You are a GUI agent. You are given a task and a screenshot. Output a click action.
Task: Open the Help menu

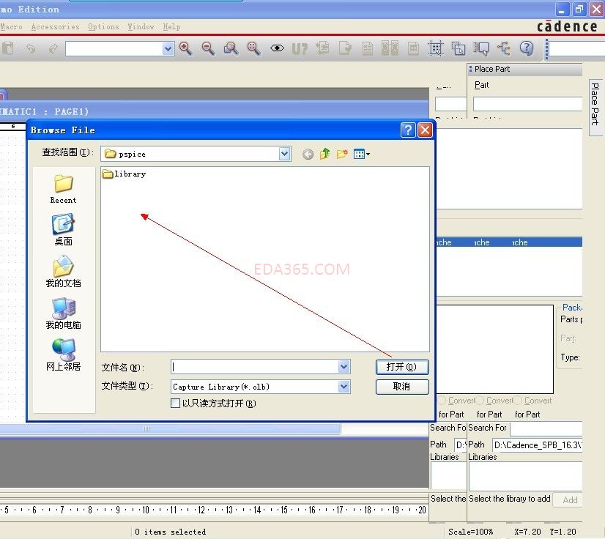171,26
